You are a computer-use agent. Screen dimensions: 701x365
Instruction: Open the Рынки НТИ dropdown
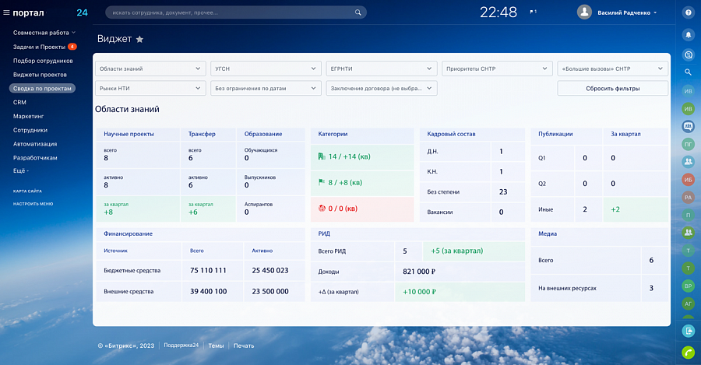click(x=150, y=89)
